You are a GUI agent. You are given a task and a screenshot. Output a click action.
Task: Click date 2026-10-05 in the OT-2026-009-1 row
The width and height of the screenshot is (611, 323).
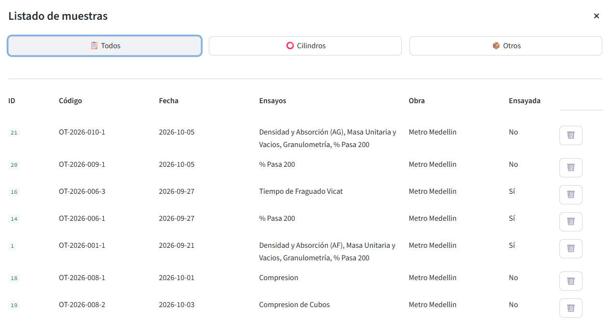point(177,164)
